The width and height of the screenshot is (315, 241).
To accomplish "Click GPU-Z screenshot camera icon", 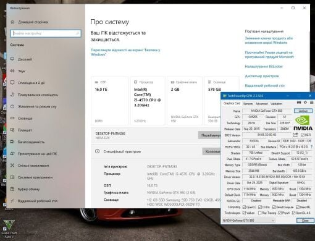I will 299,103.
